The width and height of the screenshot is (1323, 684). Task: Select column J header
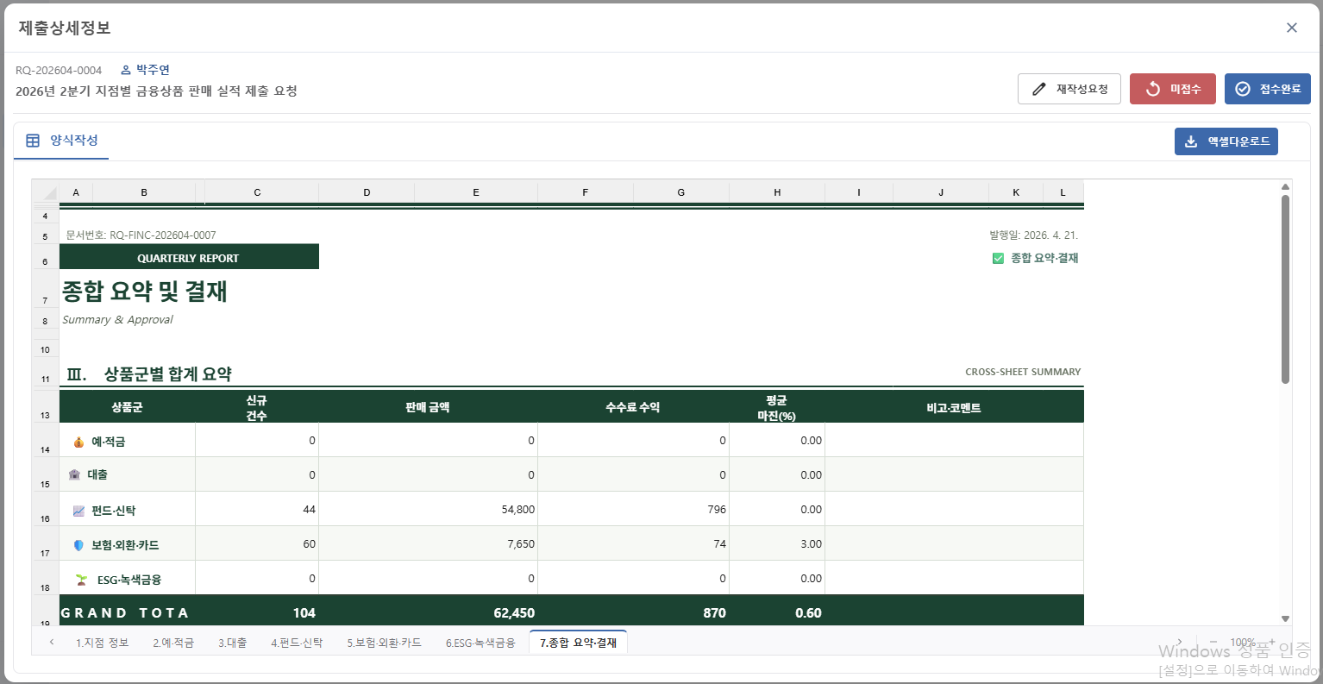[x=941, y=192]
